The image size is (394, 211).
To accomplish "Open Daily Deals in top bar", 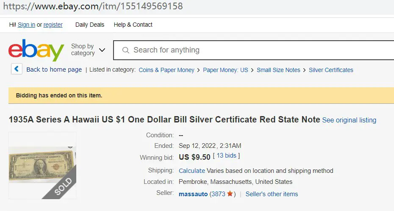I will coord(90,25).
